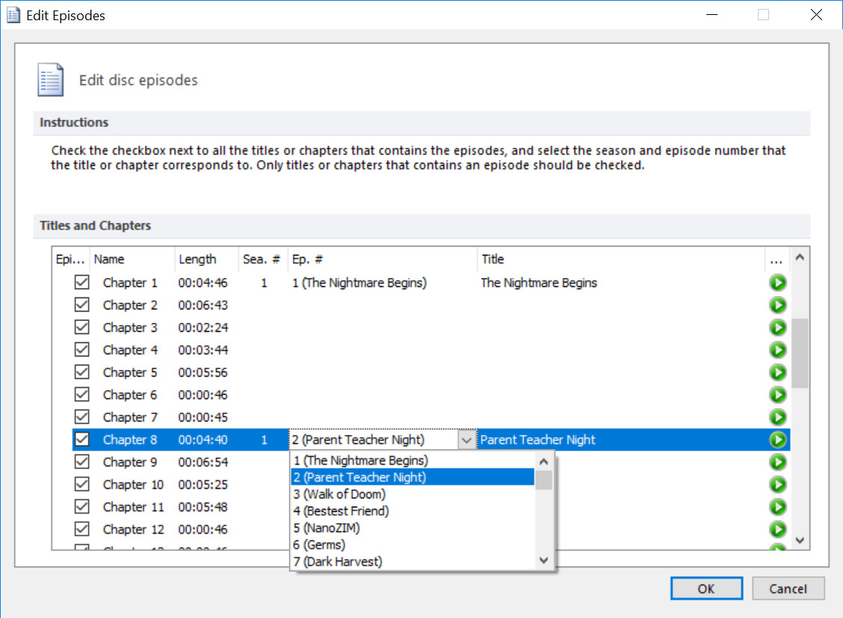Click the 'Title' column header
Image resolution: width=843 pixels, height=618 pixels.
(x=621, y=259)
